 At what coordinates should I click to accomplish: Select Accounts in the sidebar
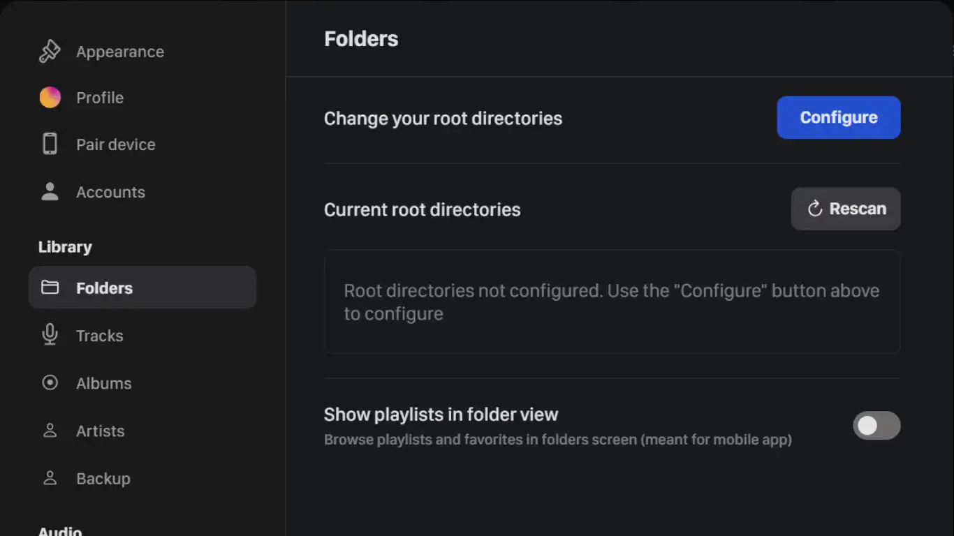[x=110, y=192]
